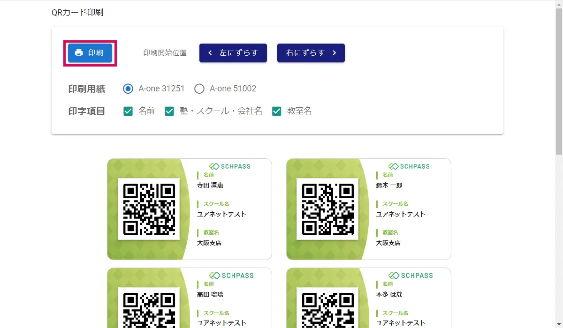Click the 教室名 label on 鈴木 一郎's card
The width and height of the screenshot is (563, 328).
(x=390, y=232)
